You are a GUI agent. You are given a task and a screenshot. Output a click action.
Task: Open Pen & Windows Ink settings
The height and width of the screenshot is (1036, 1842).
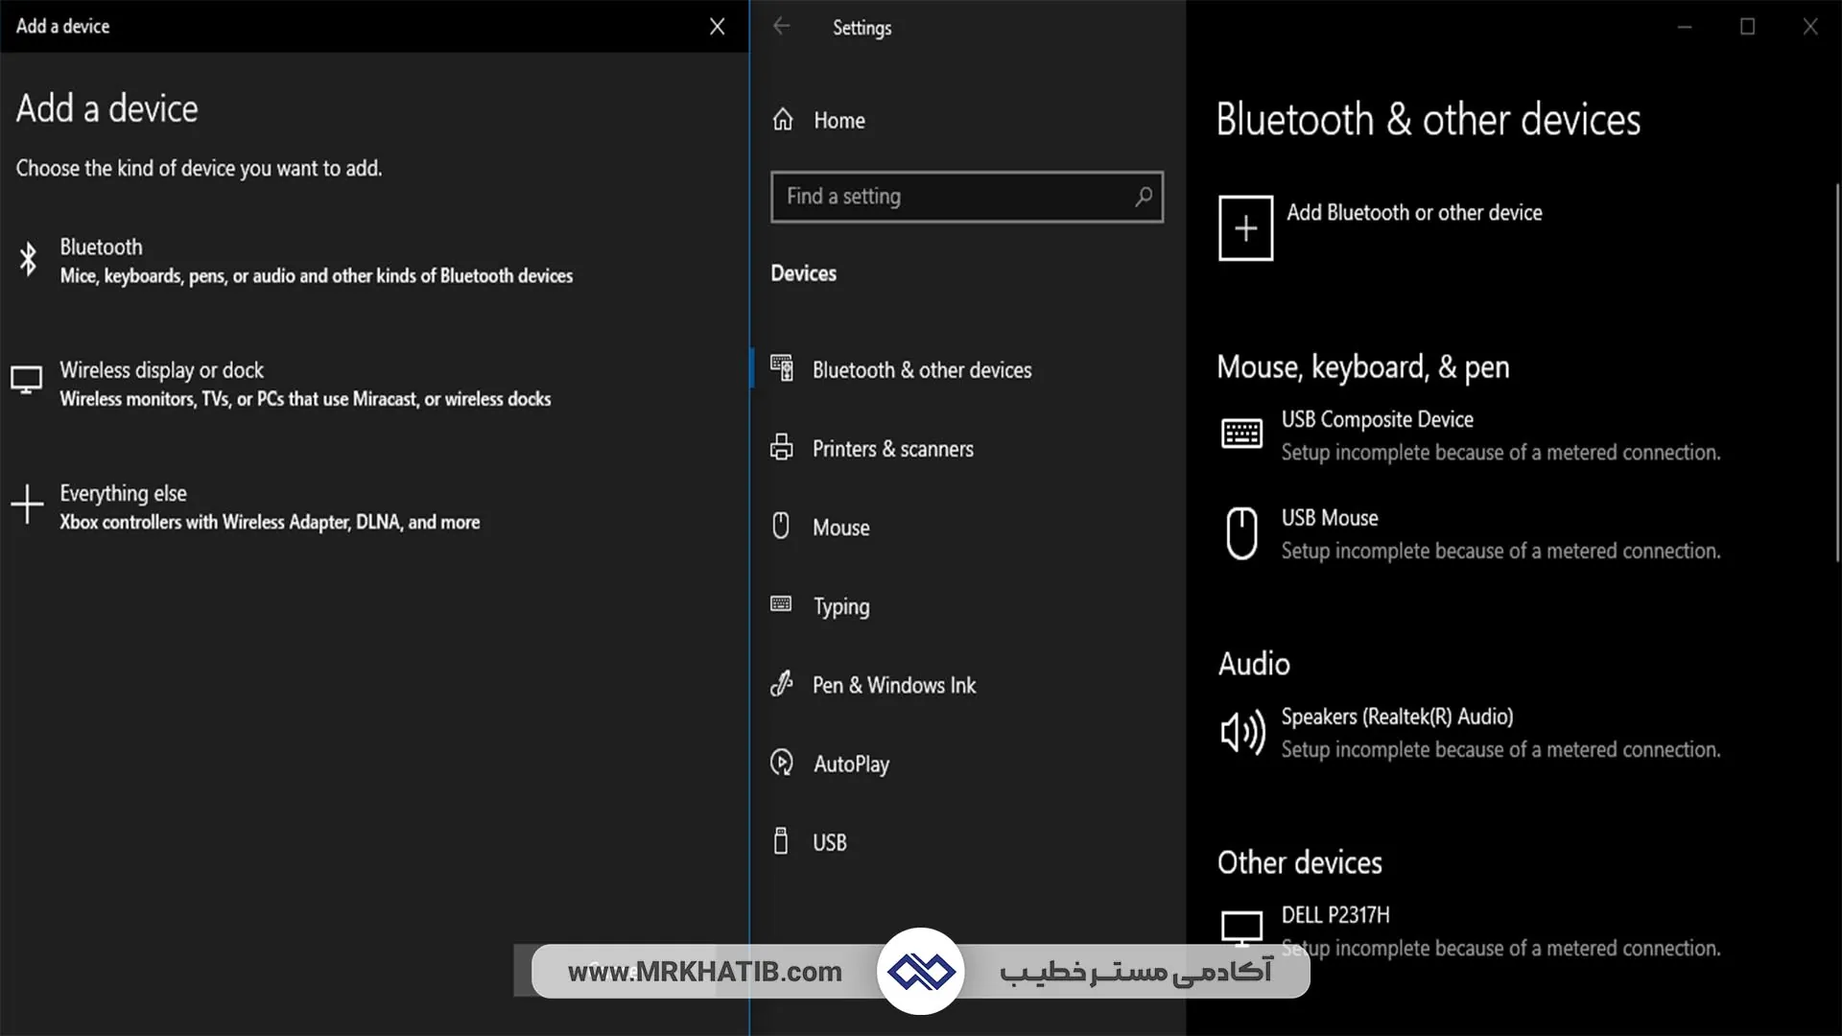pos(893,685)
